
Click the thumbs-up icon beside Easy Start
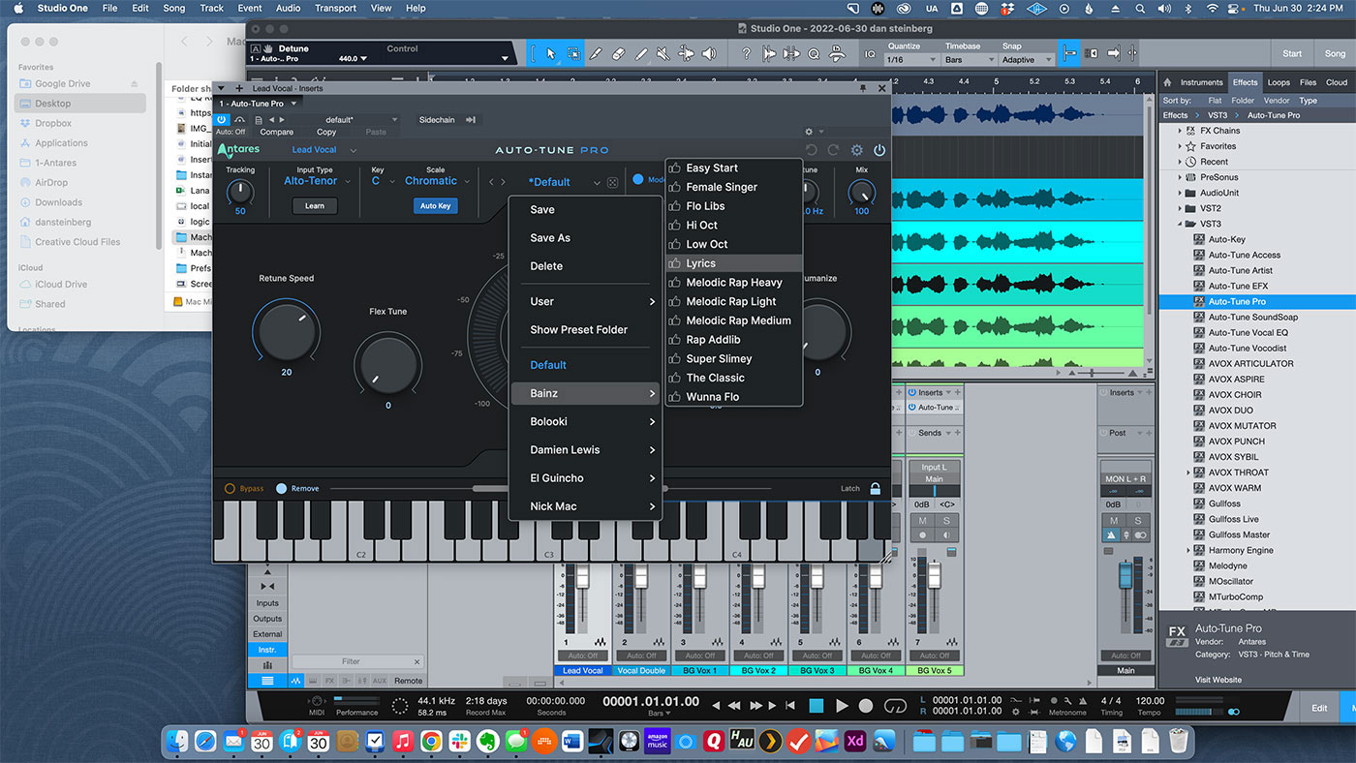675,168
